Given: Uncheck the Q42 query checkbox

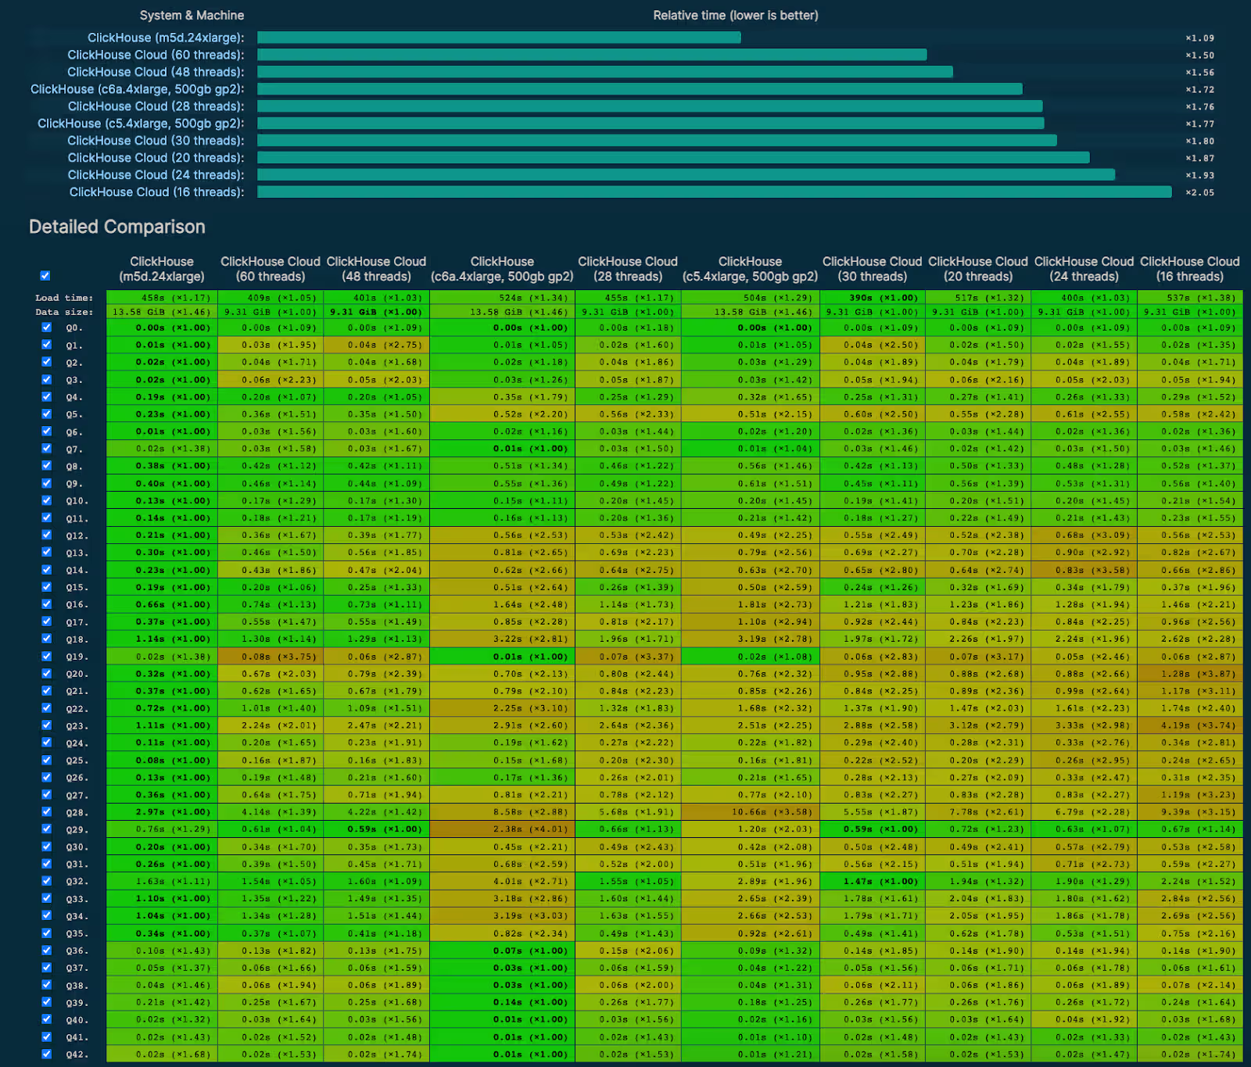Looking at the screenshot, I should point(45,1054).
